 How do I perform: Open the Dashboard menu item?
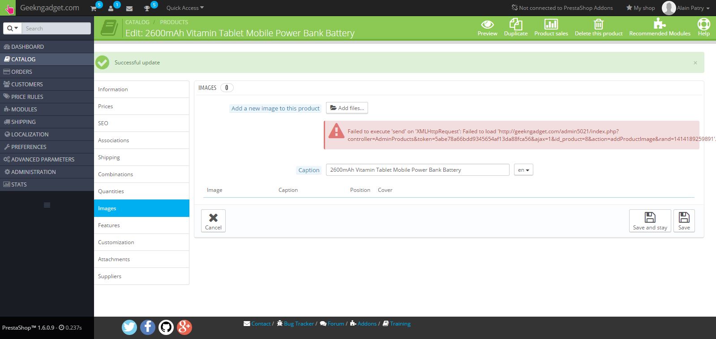pos(47,47)
